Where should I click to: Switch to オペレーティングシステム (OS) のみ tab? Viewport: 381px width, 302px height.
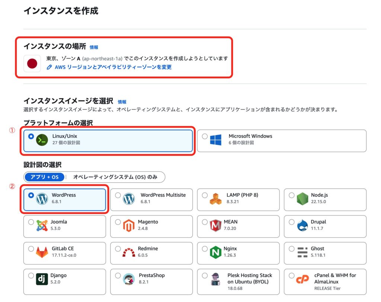pyautogui.click(x=115, y=177)
